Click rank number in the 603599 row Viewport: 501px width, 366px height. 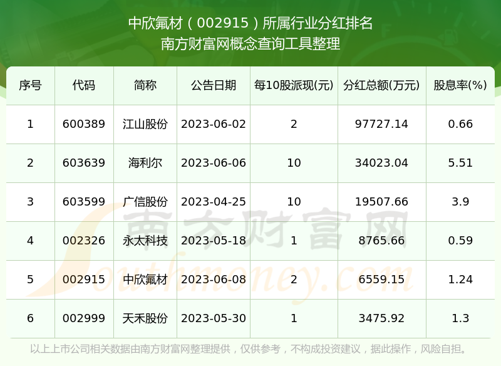coord(30,202)
